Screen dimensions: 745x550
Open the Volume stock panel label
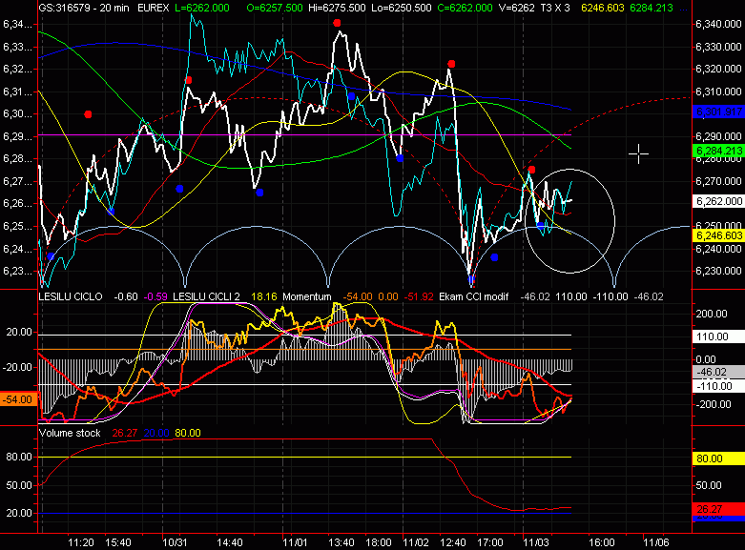71,432
